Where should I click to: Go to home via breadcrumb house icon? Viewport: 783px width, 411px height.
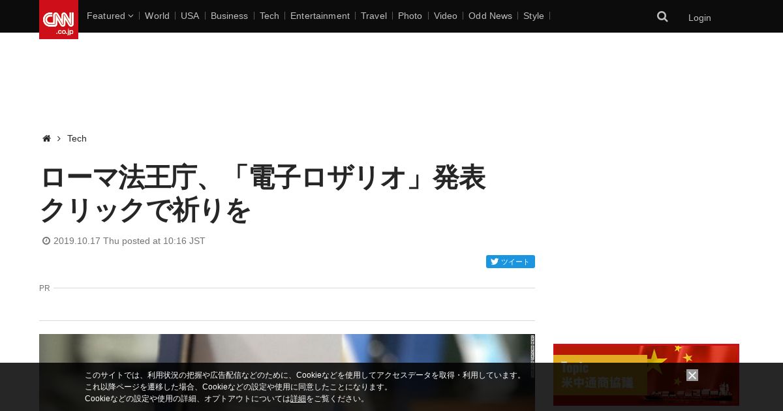tap(46, 138)
